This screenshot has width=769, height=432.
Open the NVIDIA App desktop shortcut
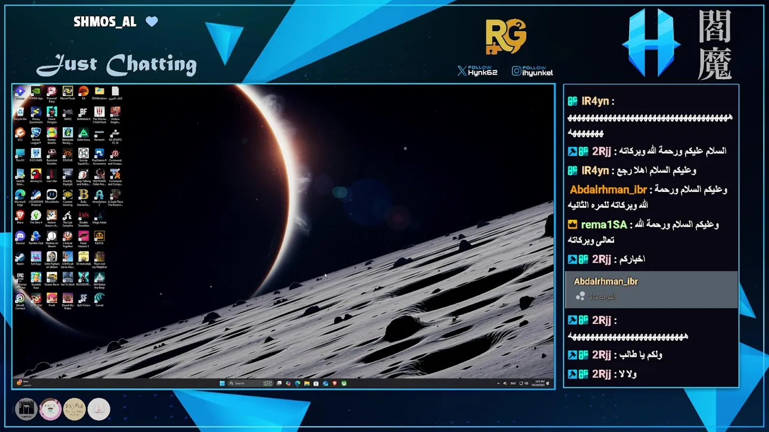point(36,93)
